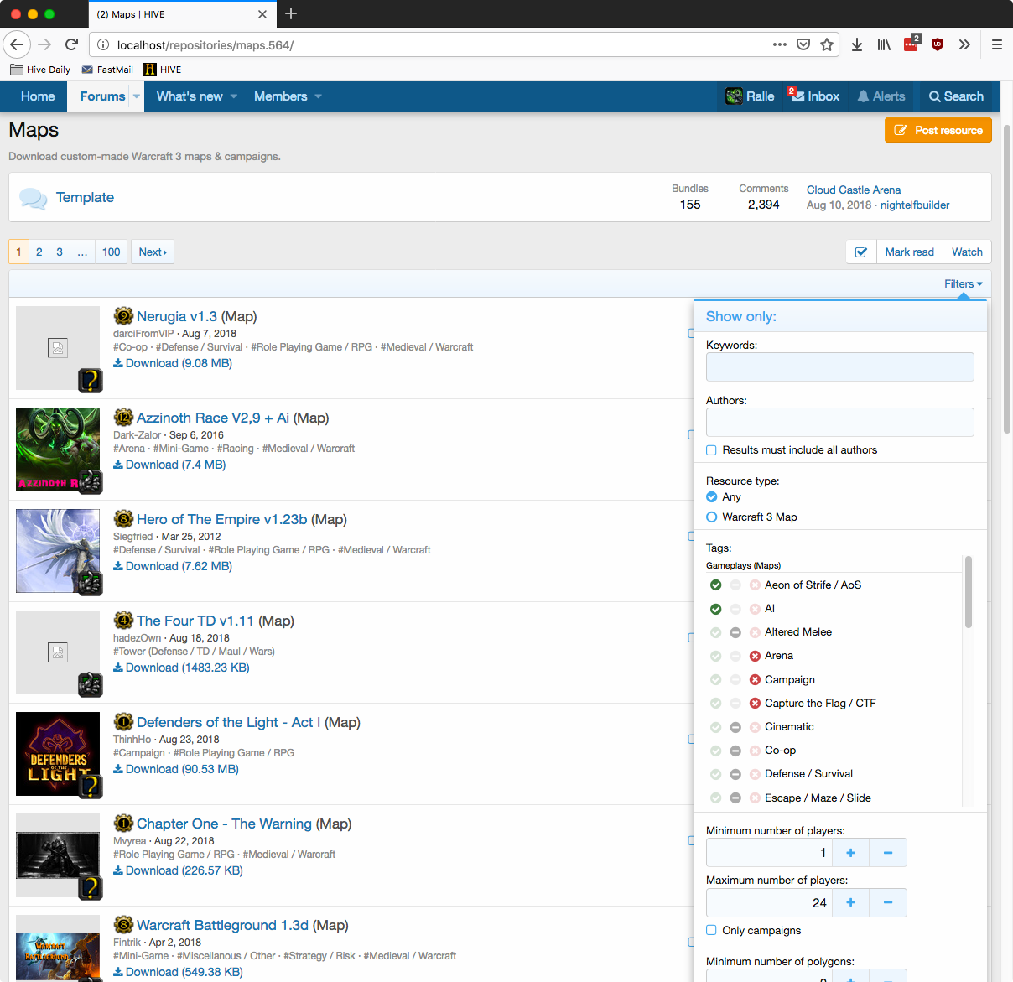
Task: Collapse the Filters dropdown
Action: (964, 284)
